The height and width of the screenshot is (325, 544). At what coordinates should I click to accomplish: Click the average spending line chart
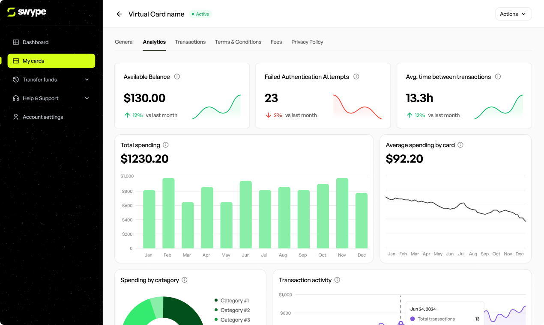[x=455, y=208]
